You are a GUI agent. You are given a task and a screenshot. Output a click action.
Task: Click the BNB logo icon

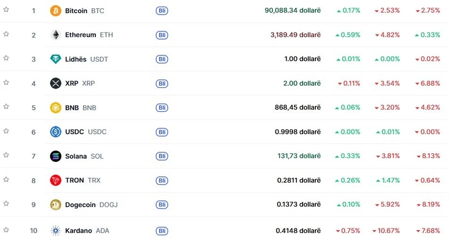[56, 107]
